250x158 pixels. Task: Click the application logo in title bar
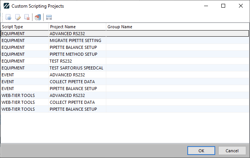(x=6, y=6)
